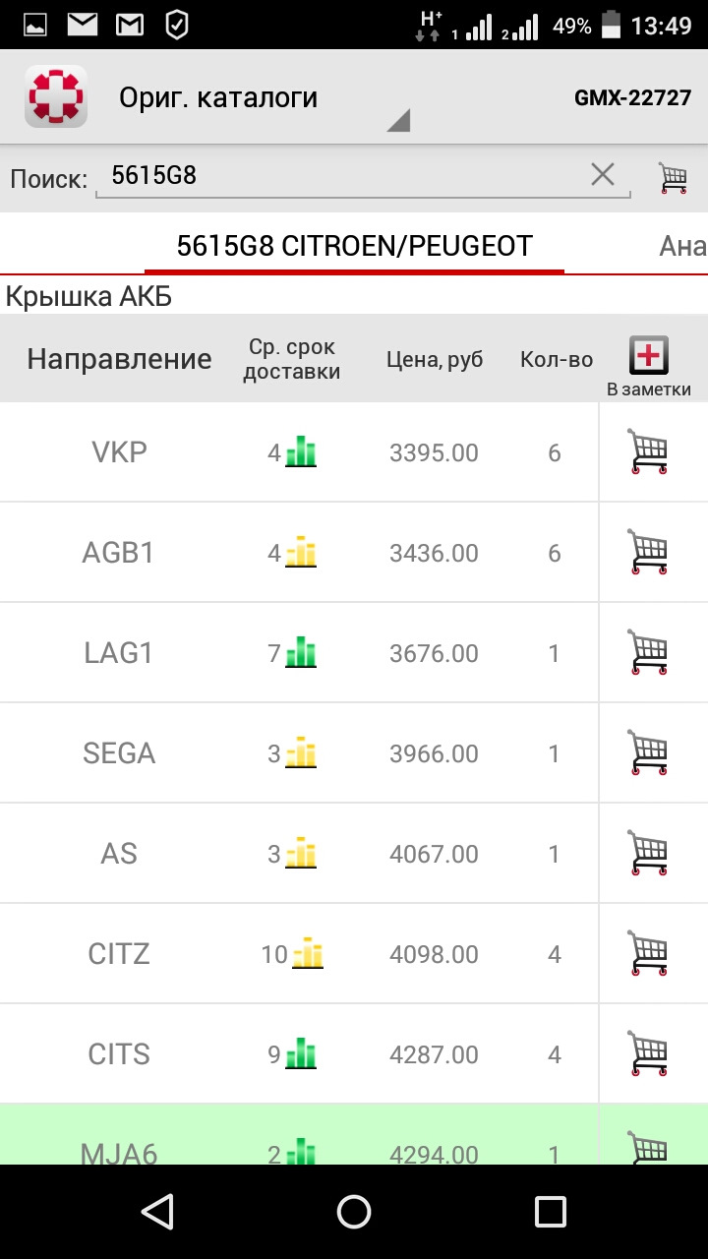Add LAG1 offer to cart
The width and height of the screenshot is (708, 1259).
tap(648, 653)
